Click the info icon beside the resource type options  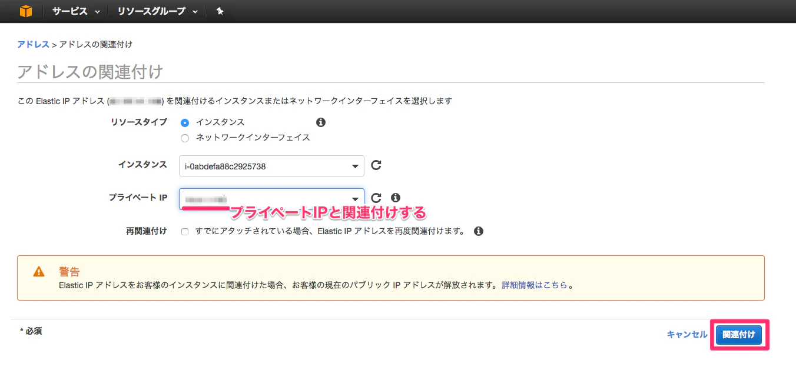tap(321, 122)
